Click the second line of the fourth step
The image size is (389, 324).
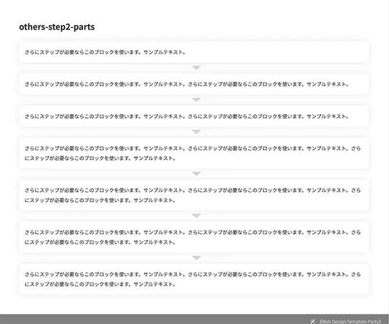point(100,158)
